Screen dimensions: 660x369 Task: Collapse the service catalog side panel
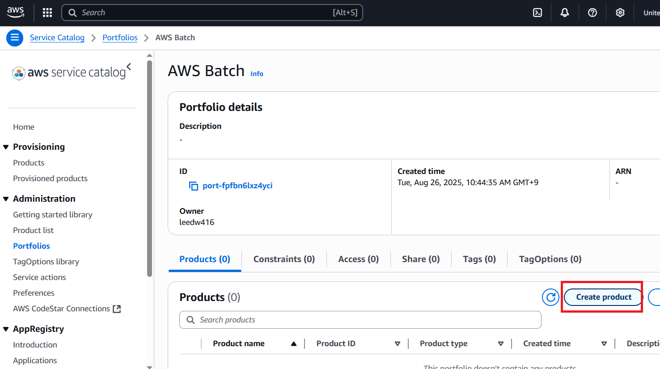pyautogui.click(x=129, y=67)
